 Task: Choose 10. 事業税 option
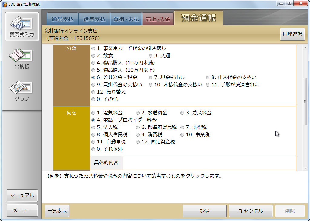coord(182,135)
